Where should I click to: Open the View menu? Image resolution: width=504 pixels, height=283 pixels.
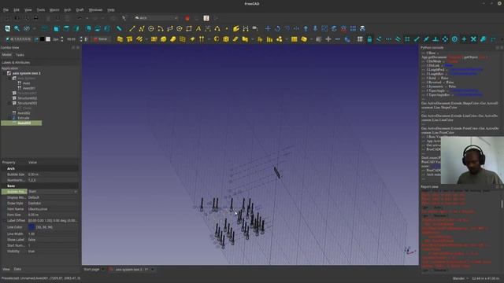[x=28, y=10]
